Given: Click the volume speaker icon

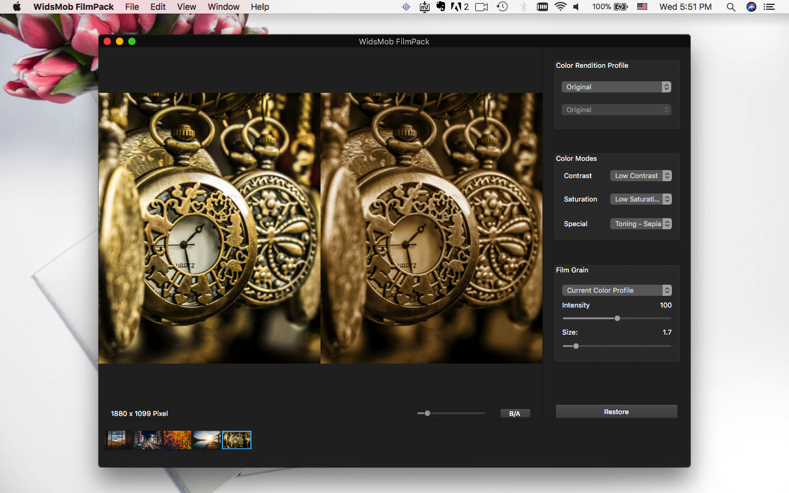Looking at the screenshot, I should [576, 7].
